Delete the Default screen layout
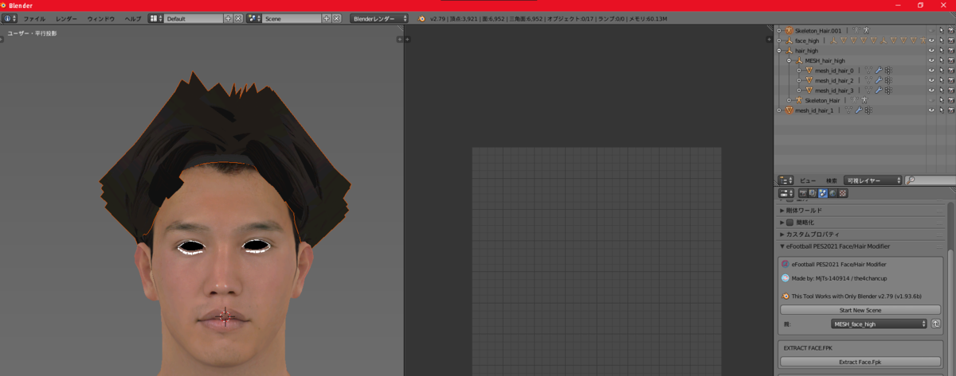 (x=237, y=18)
